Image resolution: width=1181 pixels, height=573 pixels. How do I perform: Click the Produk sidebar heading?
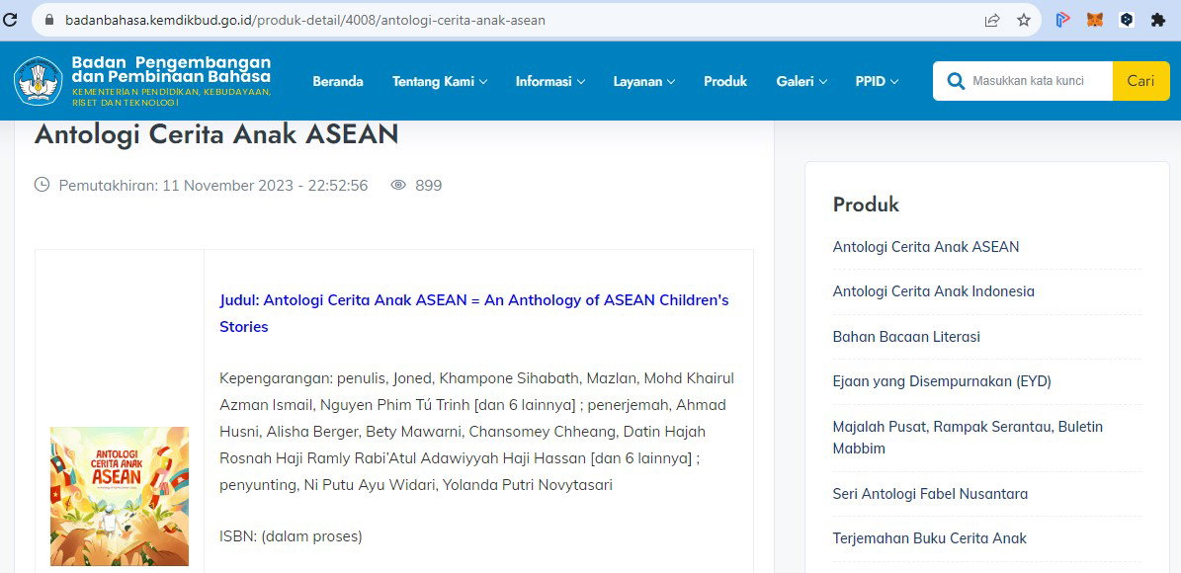(x=866, y=205)
